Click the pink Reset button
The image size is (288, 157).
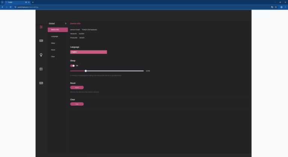click(x=77, y=87)
